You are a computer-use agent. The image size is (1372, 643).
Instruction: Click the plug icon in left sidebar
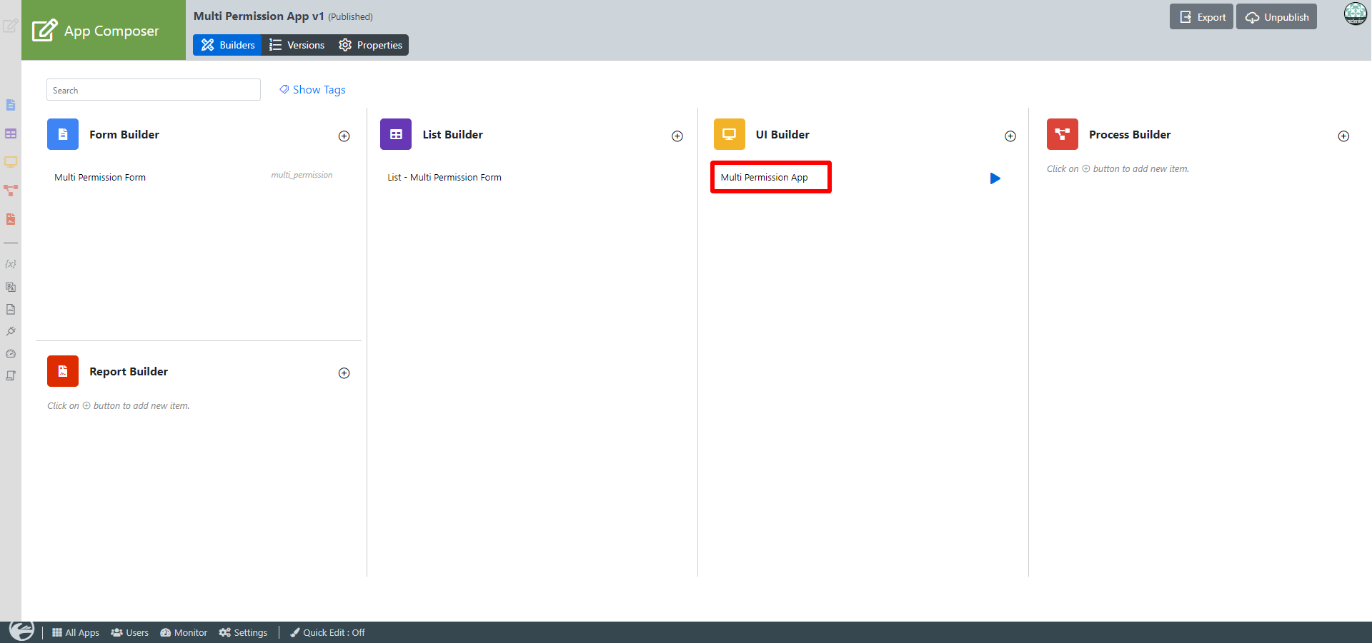click(11, 331)
